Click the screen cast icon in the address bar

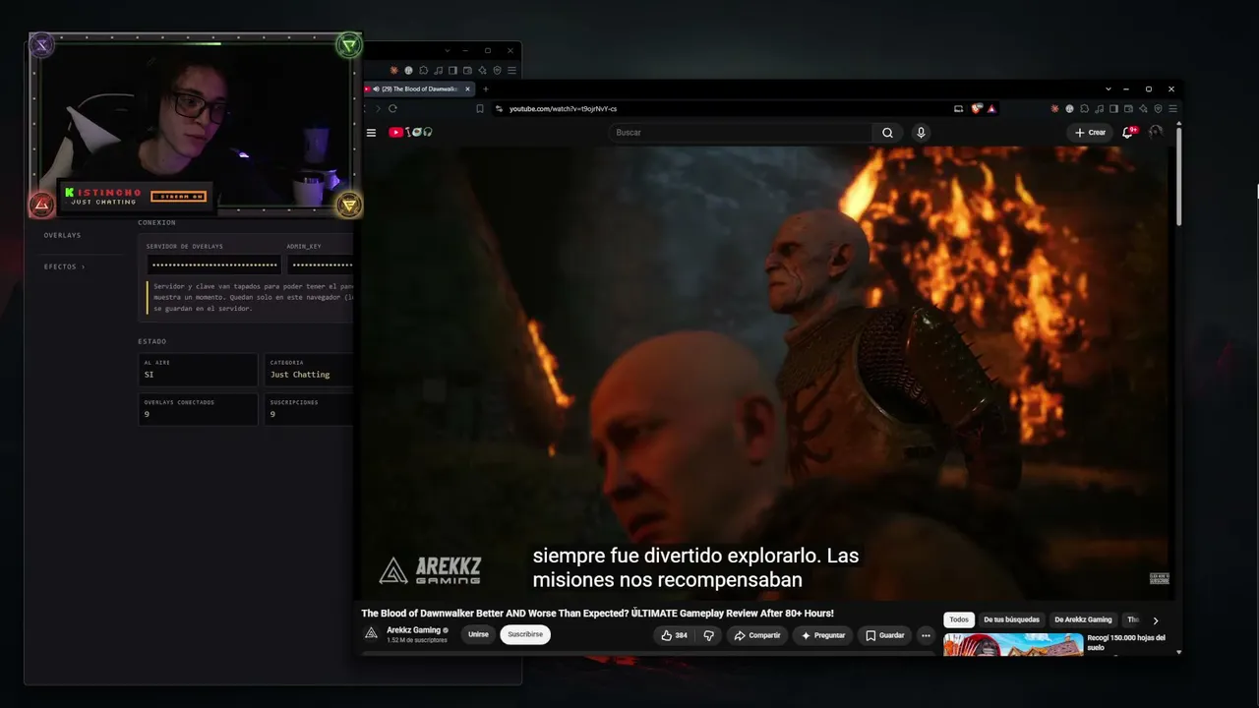[x=958, y=108]
